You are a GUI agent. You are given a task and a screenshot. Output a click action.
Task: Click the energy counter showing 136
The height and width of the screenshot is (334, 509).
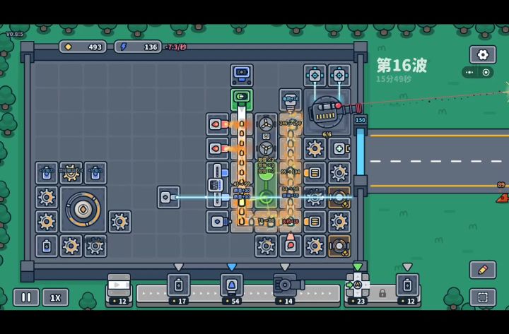[x=138, y=47]
